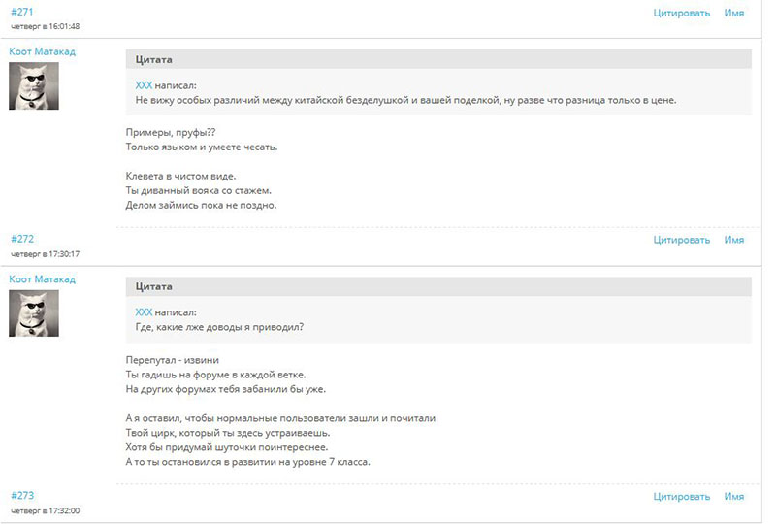Click Имя in the #272 row
Viewport: 776px width, 524px height.
coord(733,240)
